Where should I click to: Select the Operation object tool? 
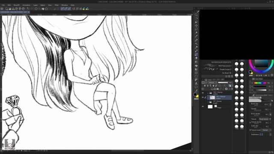click(196, 22)
